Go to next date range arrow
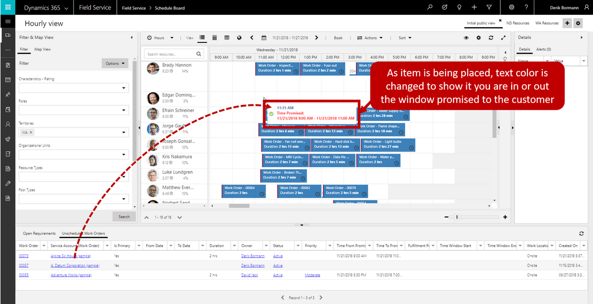 (x=316, y=38)
